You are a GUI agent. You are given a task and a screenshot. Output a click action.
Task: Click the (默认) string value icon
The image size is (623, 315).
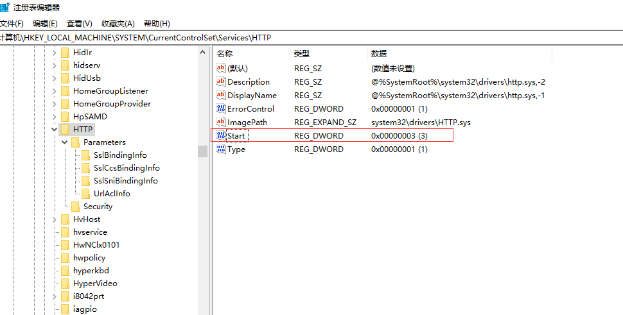[220, 68]
